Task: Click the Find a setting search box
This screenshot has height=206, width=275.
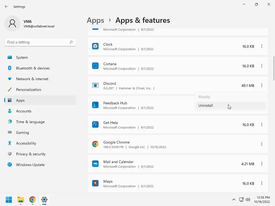Action: pos(38,42)
